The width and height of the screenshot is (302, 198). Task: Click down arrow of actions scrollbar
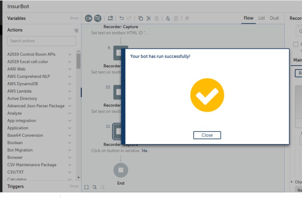click(x=78, y=178)
